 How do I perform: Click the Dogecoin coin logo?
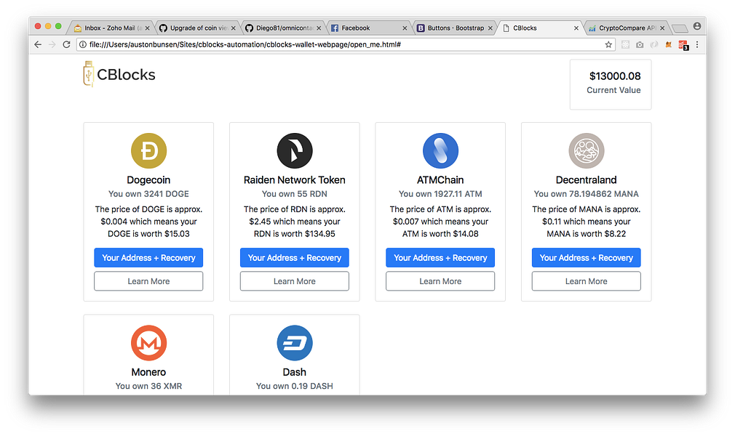pos(148,151)
